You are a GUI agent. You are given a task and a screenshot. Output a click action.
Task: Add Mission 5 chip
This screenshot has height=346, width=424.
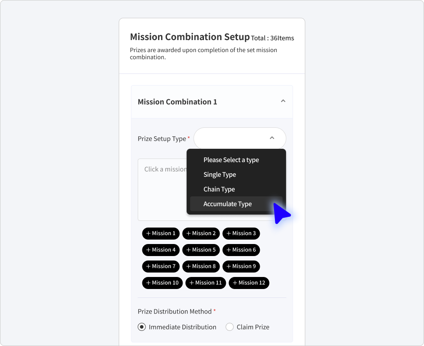tap(201, 250)
